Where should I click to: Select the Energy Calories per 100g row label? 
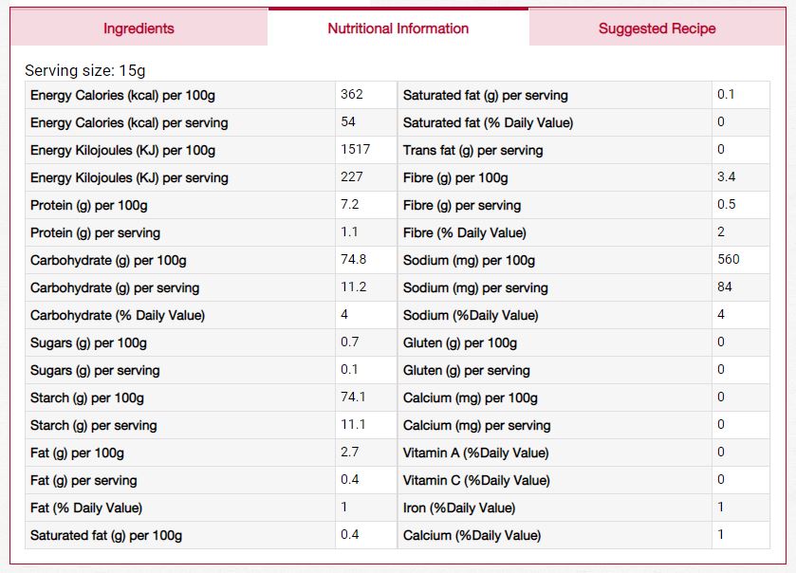coord(122,95)
